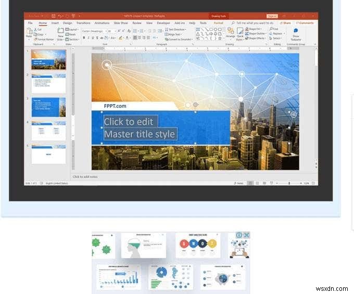Open the Shape Fill dropdown
The width and height of the screenshot is (354, 294).
pos(254,29)
